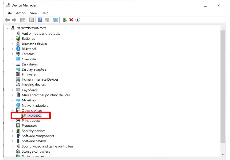Image resolution: width=230 pixels, height=160 pixels.
Task: Open the Properties toolbar icon
Action: 31,20
